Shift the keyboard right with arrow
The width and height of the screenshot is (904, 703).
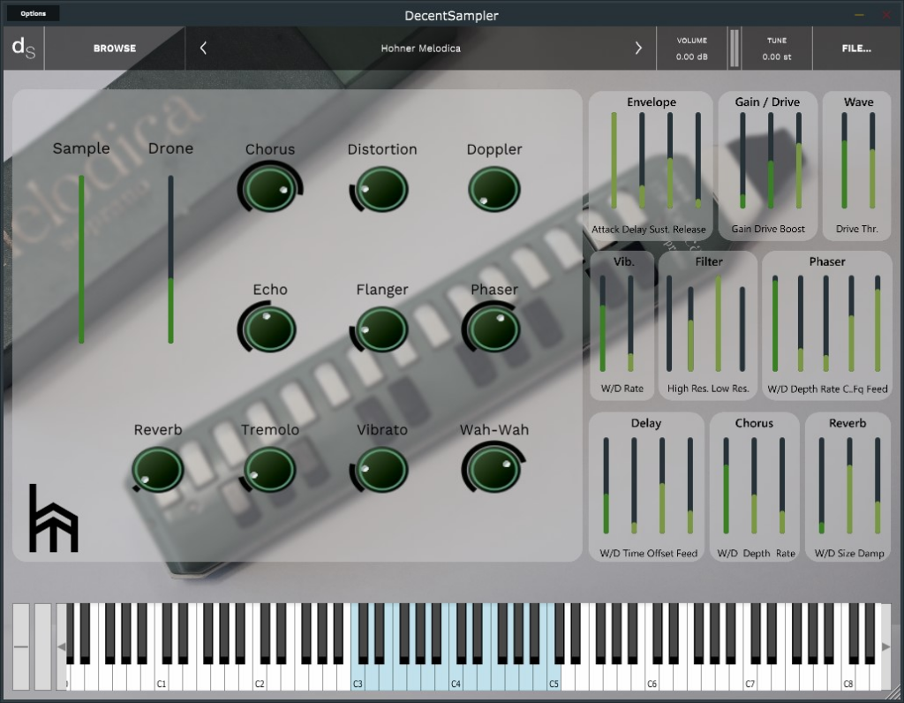point(886,646)
